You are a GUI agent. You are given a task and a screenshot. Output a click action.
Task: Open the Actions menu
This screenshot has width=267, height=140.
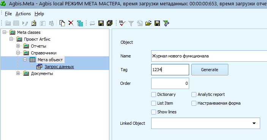[23, 14]
